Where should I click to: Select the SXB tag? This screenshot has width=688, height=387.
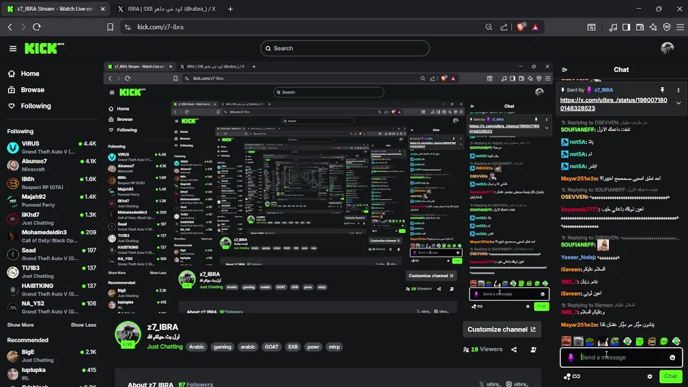click(293, 347)
